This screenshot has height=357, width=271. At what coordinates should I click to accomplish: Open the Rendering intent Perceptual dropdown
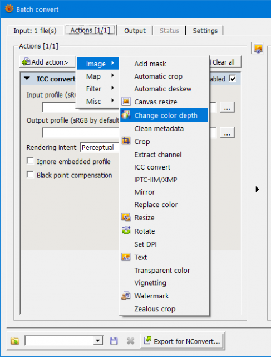(x=100, y=147)
